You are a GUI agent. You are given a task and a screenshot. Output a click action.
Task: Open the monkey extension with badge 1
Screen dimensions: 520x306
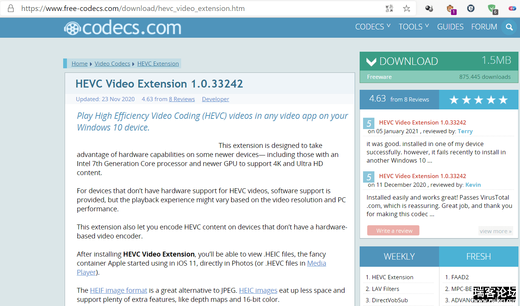tap(450, 9)
